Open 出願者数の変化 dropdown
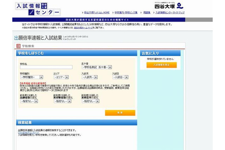 [29, 101]
